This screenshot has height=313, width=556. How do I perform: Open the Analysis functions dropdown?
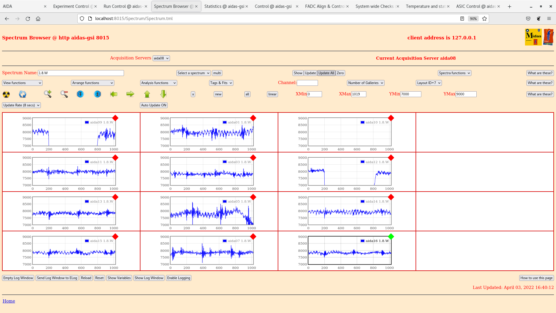coord(158,83)
